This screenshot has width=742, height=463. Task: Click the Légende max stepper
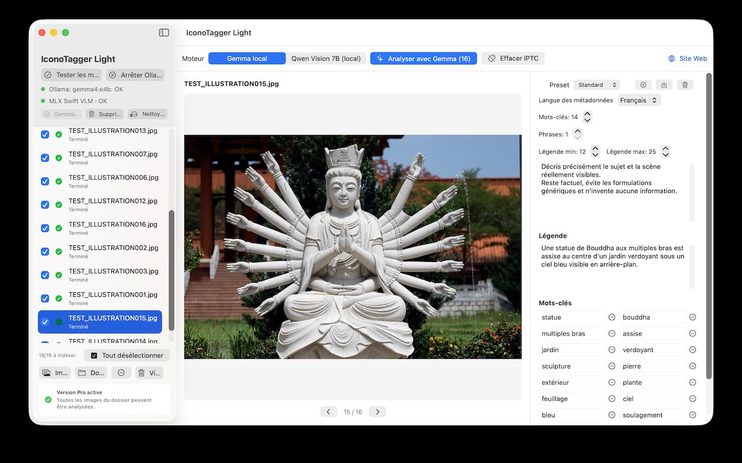tap(665, 151)
